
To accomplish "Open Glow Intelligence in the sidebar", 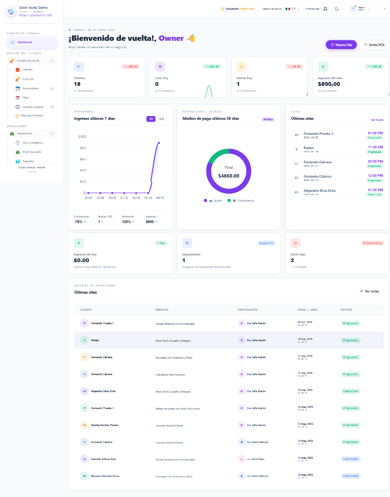I will coord(33,143).
